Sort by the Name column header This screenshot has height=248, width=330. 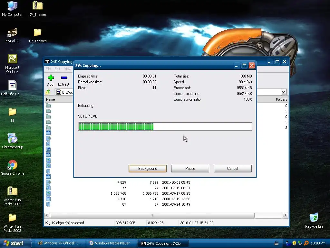click(x=51, y=99)
